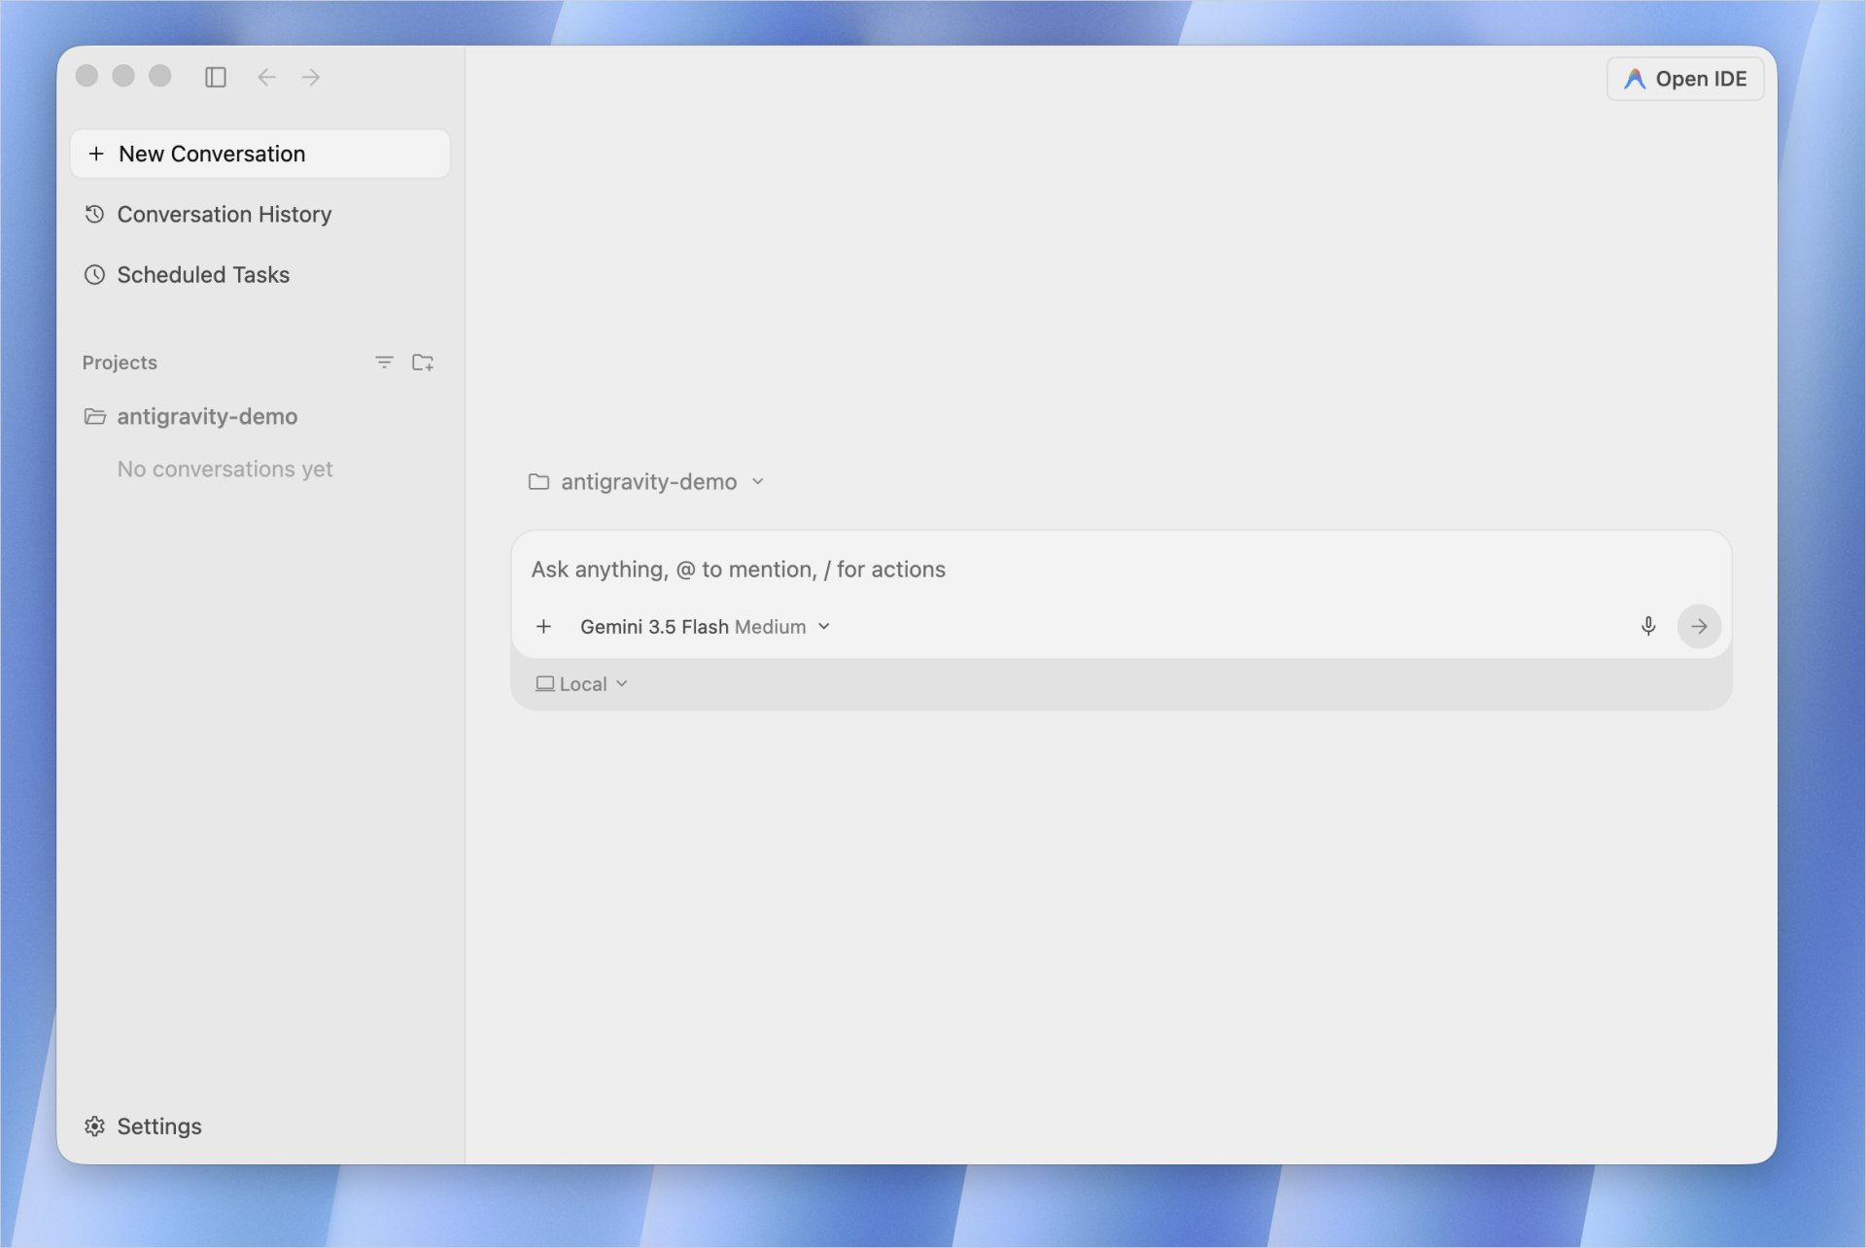Activate microphone voice input
1866x1248 pixels.
click(x=1648, y=626)
